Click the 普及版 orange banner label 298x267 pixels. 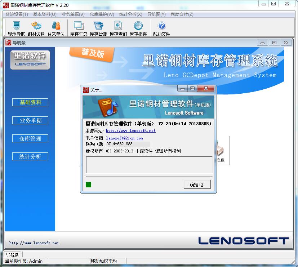[x=93, y=54]
